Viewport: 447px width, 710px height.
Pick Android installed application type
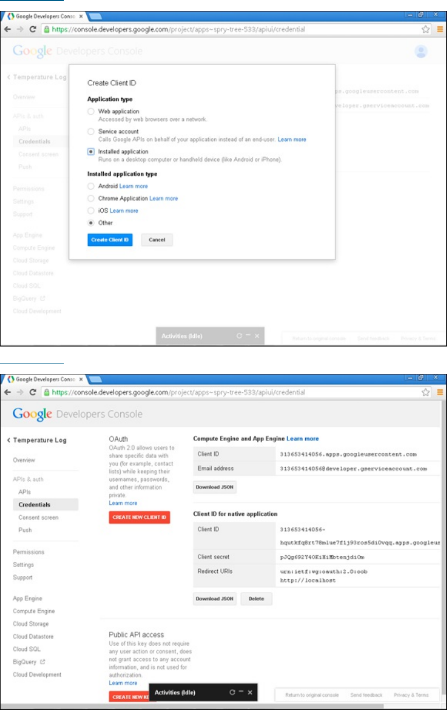point(91,186)
